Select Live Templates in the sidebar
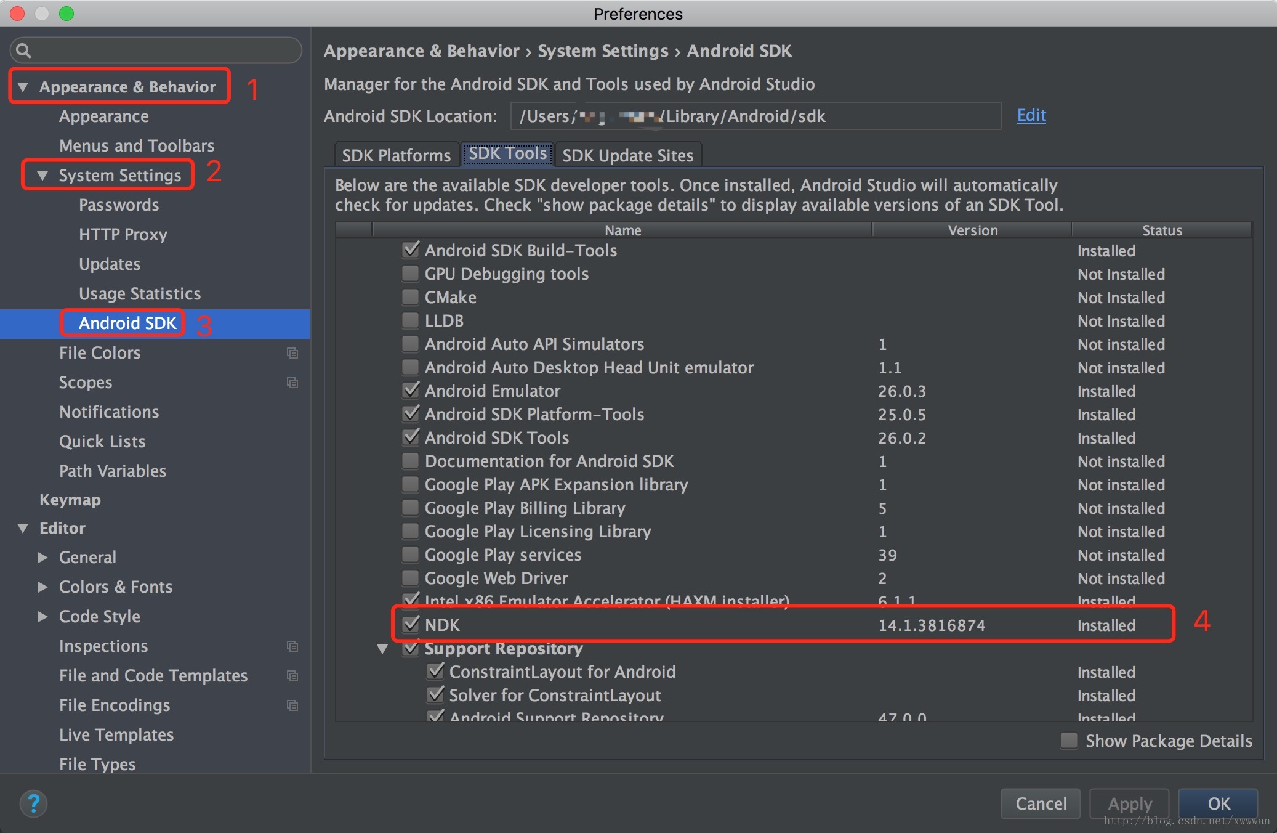 116,735
